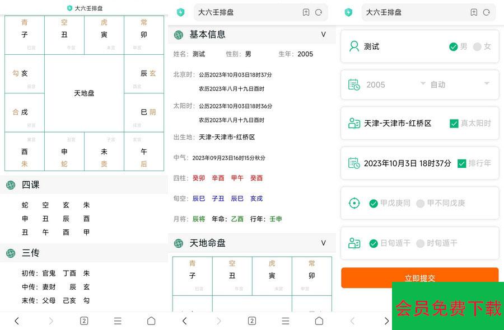
Task: Click the 酉 朱 cell in left chart
Action: point(25,151)
